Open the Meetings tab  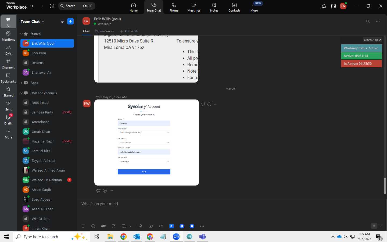(194, 7)
